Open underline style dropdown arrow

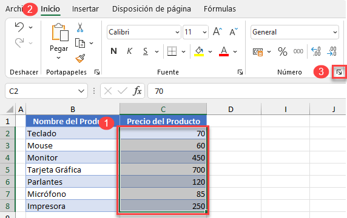(x=157, y=51)
